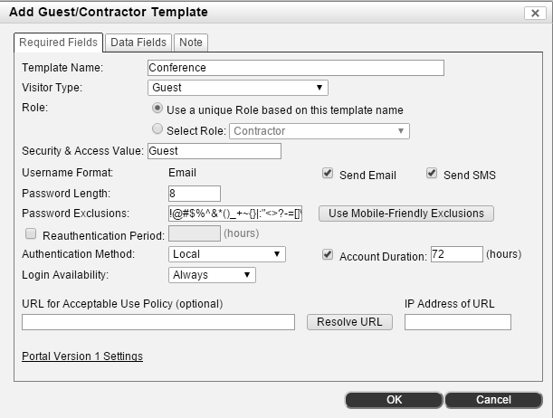Switch to the Data Fields tab
Screen dimensions: 553x418
[138, 43]
